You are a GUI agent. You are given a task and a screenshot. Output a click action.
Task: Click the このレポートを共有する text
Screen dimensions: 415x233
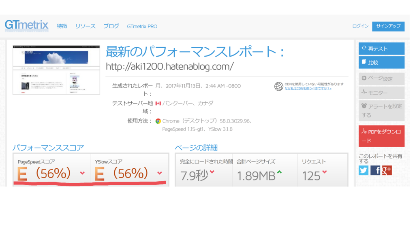pyautogui.click(x=380, y=159)
